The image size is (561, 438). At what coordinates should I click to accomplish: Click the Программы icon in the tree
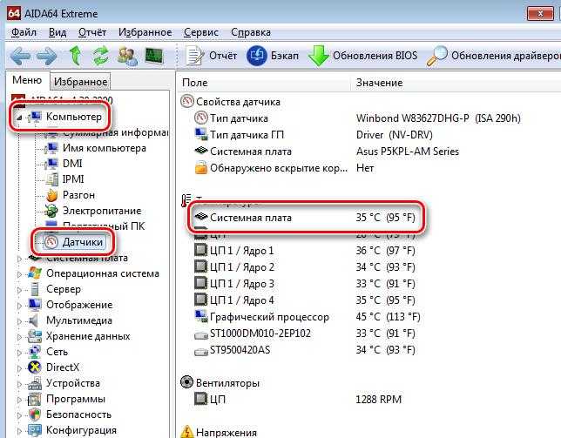coord(35,399)
